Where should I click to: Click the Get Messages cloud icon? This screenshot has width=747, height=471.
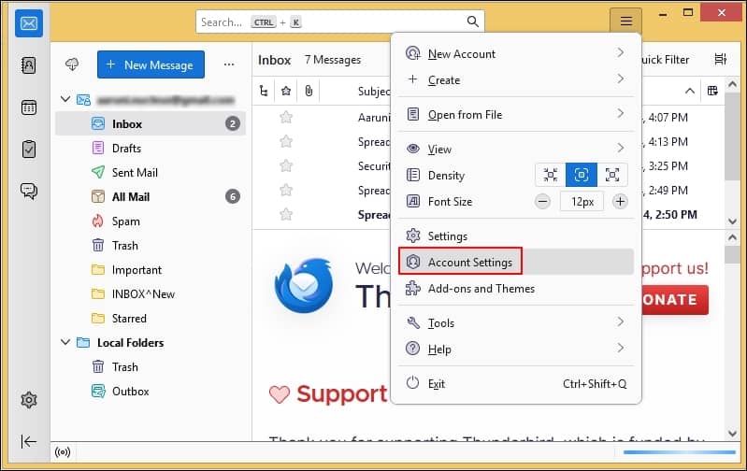[72, 64]
